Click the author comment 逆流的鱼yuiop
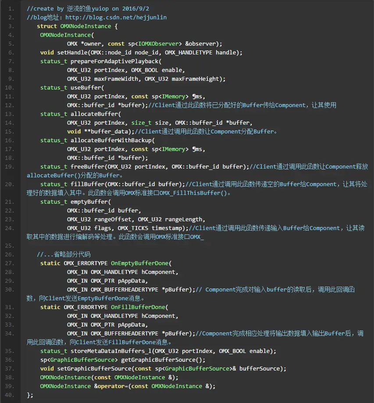The image size is (374, 403). coord(88,8)
